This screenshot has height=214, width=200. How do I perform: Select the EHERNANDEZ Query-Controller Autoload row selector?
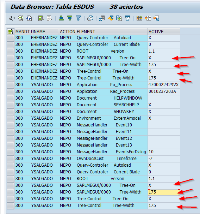tap(10, 38)
